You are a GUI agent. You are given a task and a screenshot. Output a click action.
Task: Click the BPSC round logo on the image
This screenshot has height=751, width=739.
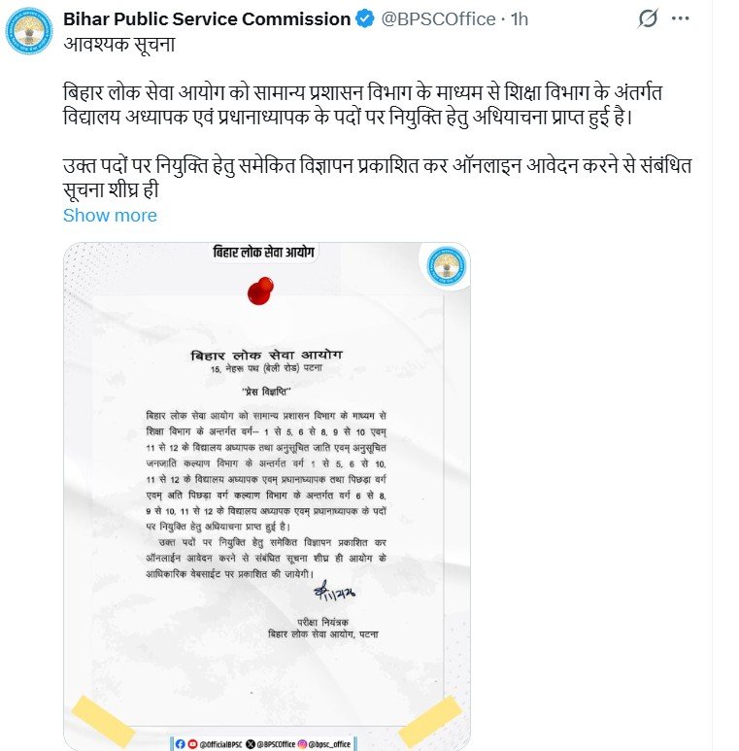pyautogui.click(x=446, y=266)
